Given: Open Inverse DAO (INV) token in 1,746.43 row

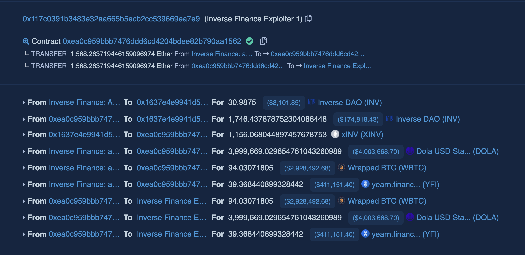Looking at the screenshot, I should tap(428, 119).
